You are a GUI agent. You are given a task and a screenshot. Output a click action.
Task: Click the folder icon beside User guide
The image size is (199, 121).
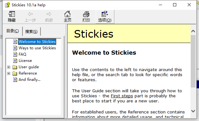[15, 67]
